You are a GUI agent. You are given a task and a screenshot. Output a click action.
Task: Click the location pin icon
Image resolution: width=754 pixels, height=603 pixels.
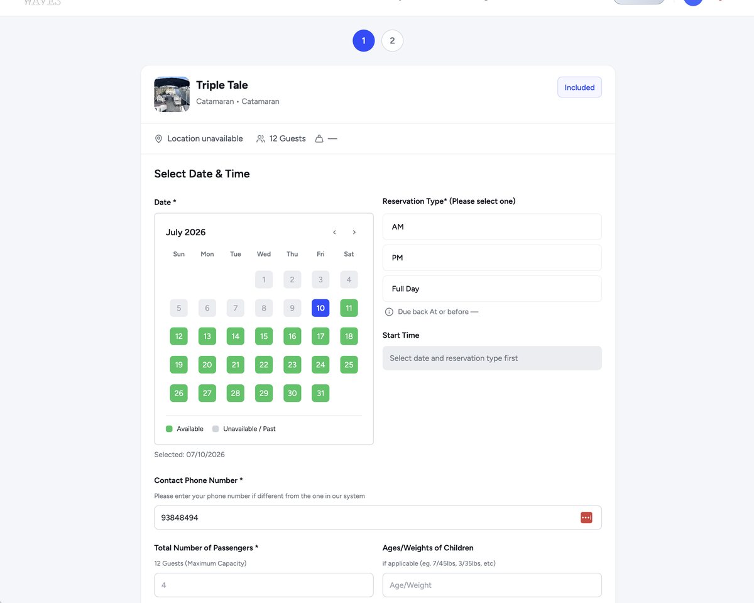coord(159,138)
